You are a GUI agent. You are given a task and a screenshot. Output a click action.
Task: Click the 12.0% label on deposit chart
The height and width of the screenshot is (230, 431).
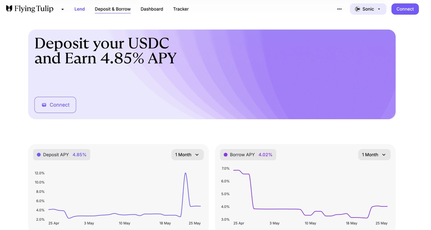[x=40, y=173]
